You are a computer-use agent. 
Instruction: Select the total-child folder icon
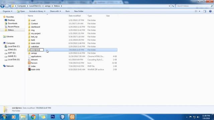pos(29,43)
